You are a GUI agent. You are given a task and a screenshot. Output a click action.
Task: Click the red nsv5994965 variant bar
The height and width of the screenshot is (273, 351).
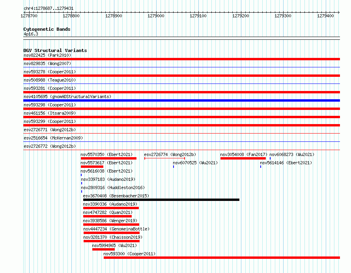coord(103,249)
